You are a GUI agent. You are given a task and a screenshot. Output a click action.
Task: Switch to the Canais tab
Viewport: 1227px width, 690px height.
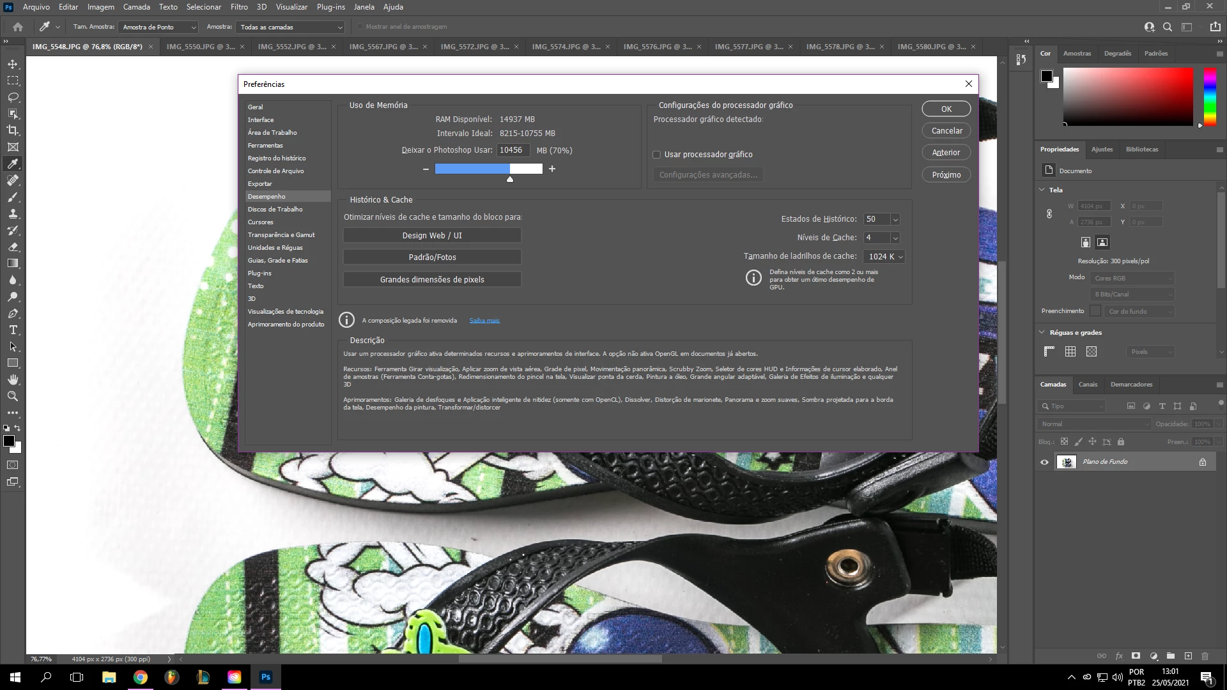pos(1088,385)
